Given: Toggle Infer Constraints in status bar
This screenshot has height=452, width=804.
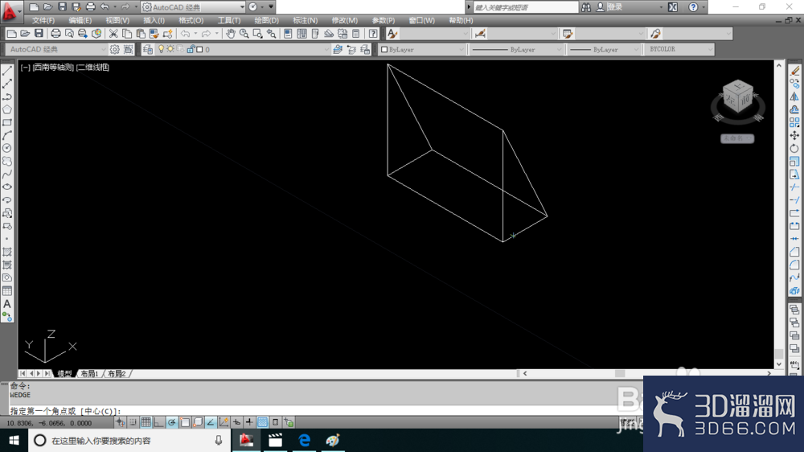Looking at the screenshot, I should [120, 423].
